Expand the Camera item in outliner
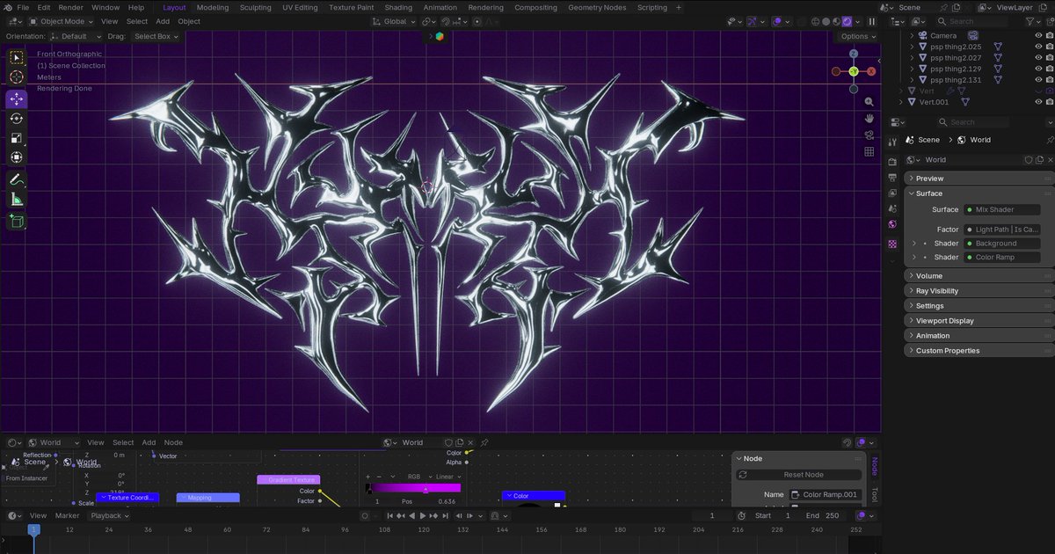This screenshot has height=554, width=1055. pos(913,36)
